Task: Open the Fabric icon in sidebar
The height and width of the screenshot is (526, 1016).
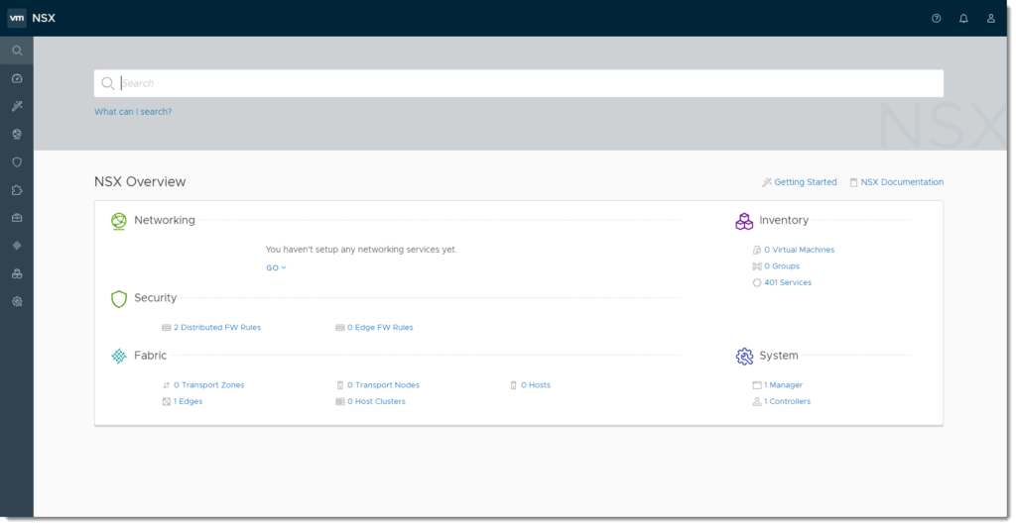Action: pyautogui.click(x=17, y=246)
